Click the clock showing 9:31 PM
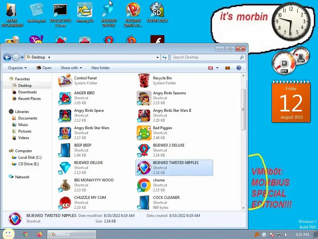318x239 pixels. click(x=302, y=235)
